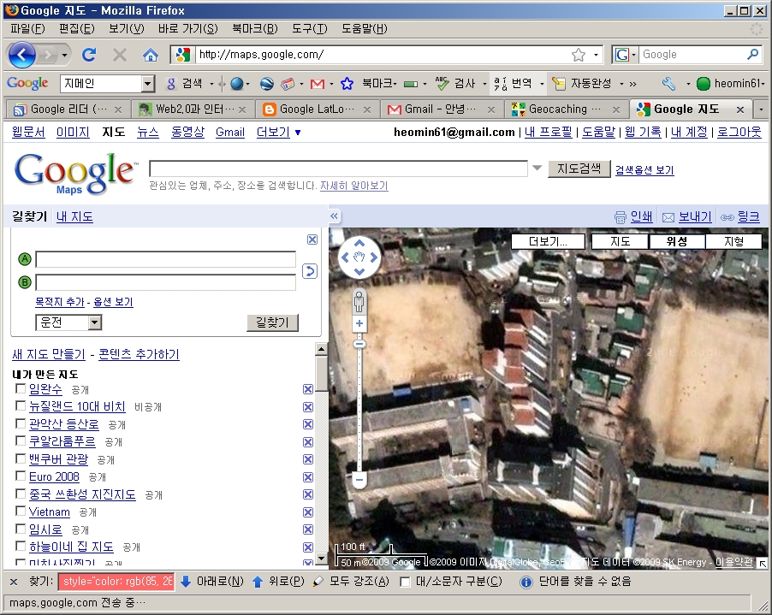Open the 더보기... map layers dropdown
This screenshot has height=615, width=772.
click(x=548, y=241)
